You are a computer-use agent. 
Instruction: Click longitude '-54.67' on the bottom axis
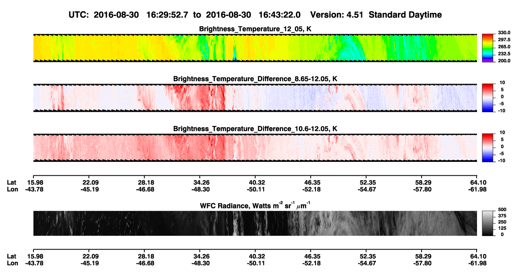(x=367, y=263)
